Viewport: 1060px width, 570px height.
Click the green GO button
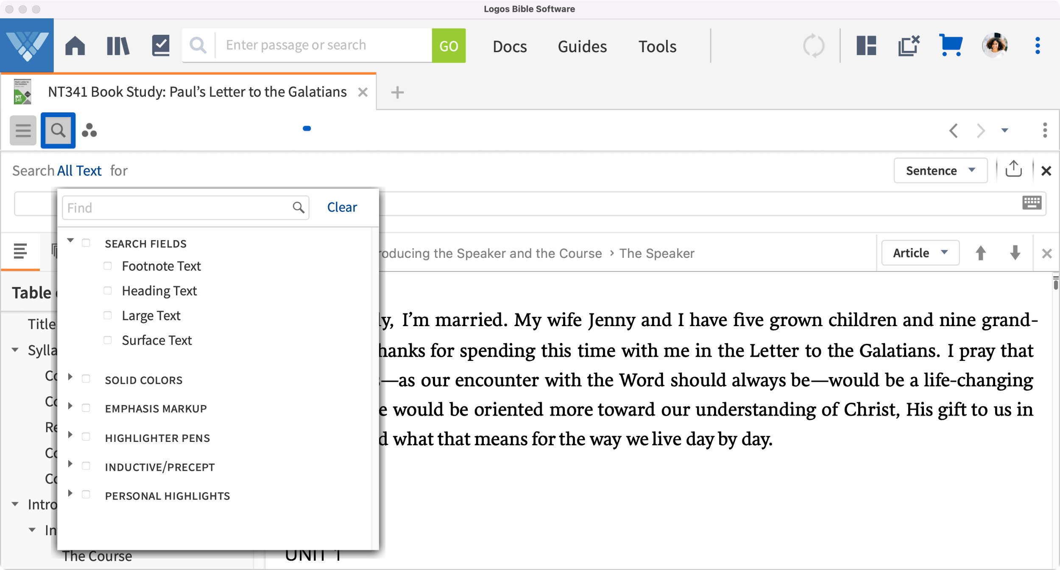(449, 45)
